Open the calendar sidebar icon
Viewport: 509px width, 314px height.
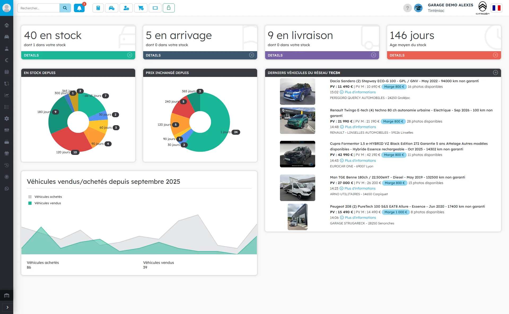pyautogui.click(x=7, y=72)
